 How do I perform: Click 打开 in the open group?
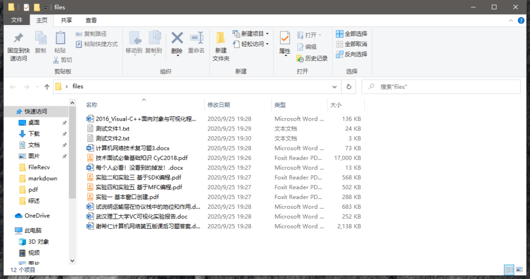(x=309, y=35)
